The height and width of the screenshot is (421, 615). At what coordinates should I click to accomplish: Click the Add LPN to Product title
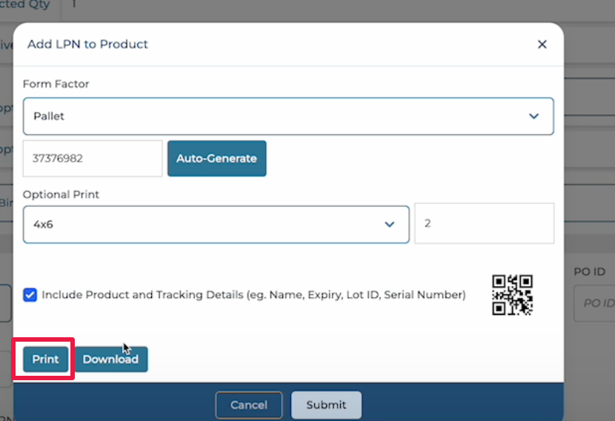87,44
